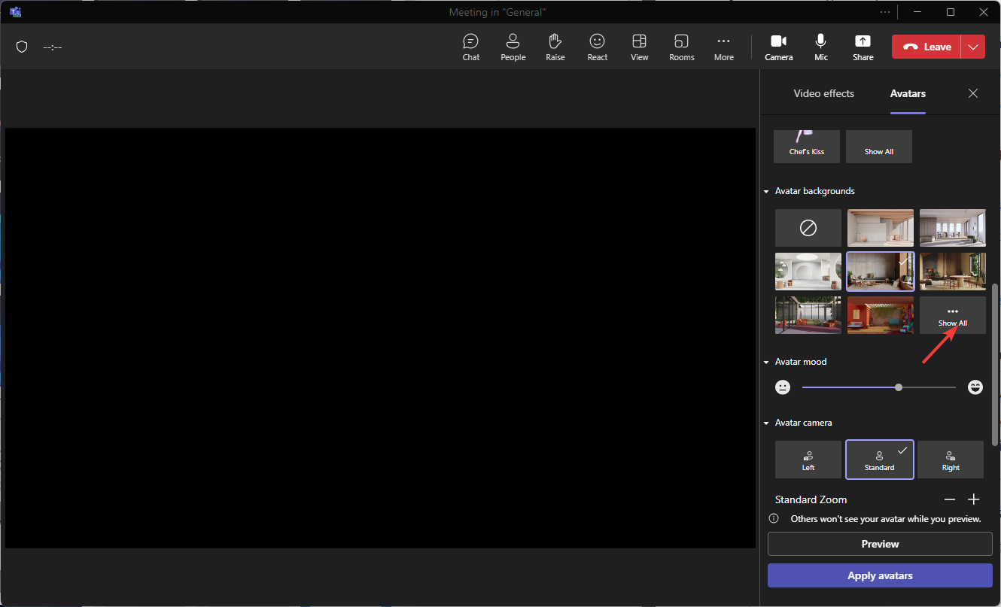Image resolution: width=1001 pixels, height=607 pixels.
Task: Choose the bright white room with tall windows
Action: 953,228
